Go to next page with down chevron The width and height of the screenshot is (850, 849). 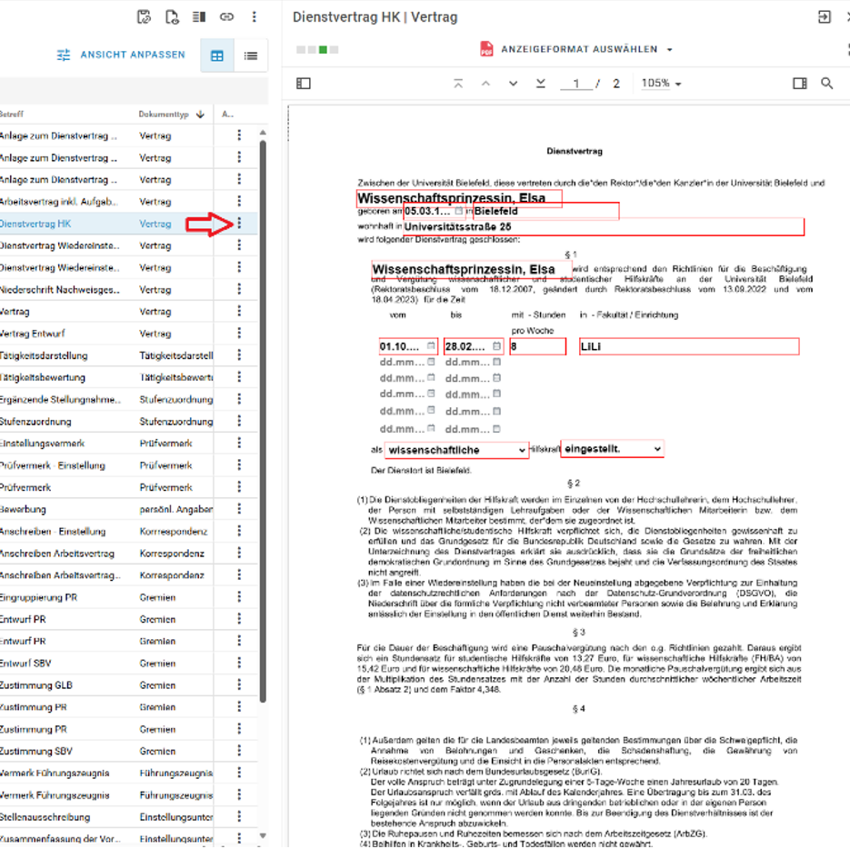point(513,84)
